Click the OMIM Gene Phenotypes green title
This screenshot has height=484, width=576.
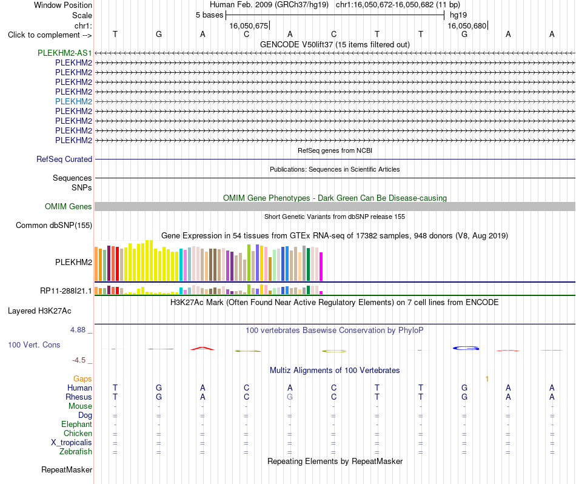[335, 198]
